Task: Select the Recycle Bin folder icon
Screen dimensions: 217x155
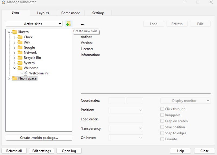Action: click(20, 58)
